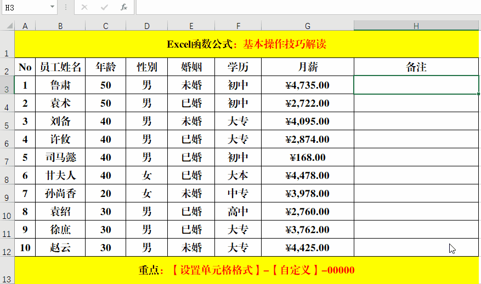Click the Select All corner triangle

(9, 26)
